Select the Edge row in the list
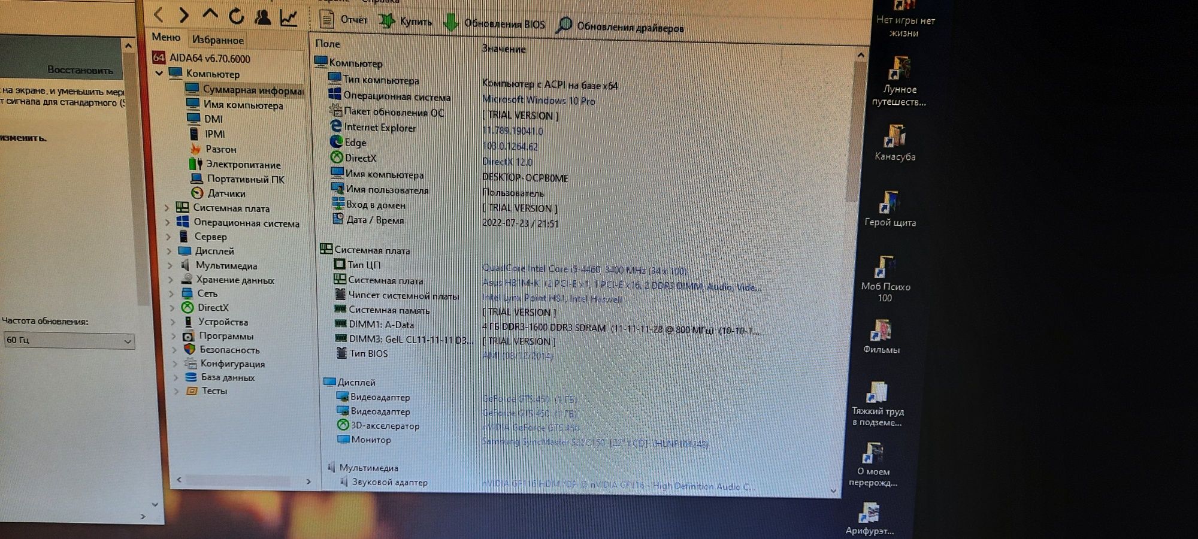Screen dimensions: 1198x539 tap(348, 143)
